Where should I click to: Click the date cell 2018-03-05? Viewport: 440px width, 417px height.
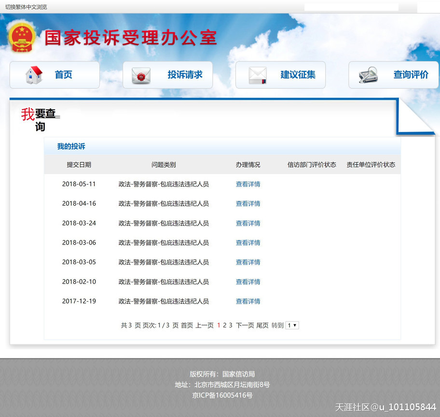[79, 262]
